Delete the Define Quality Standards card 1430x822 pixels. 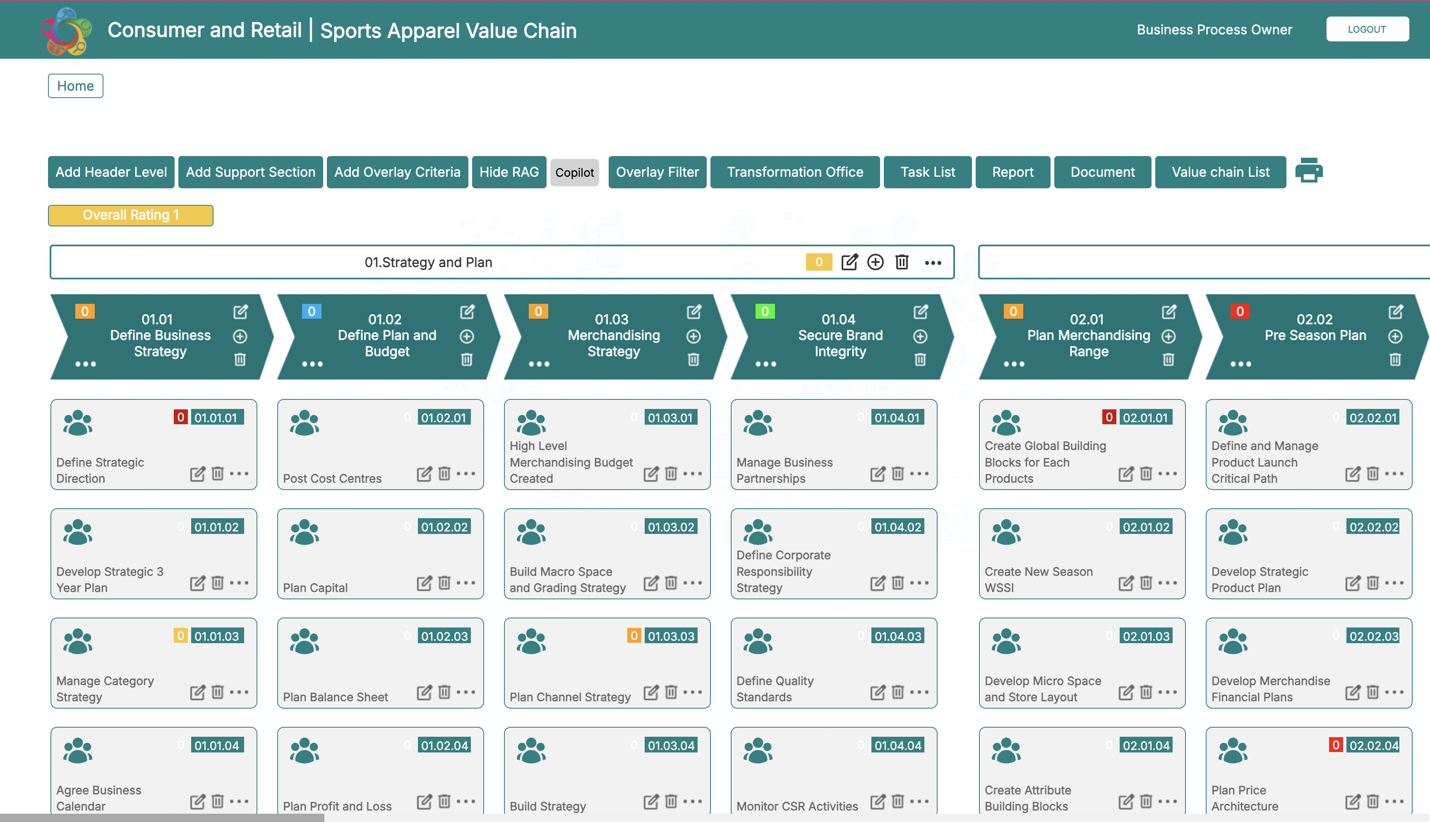[x=898, y=692]
